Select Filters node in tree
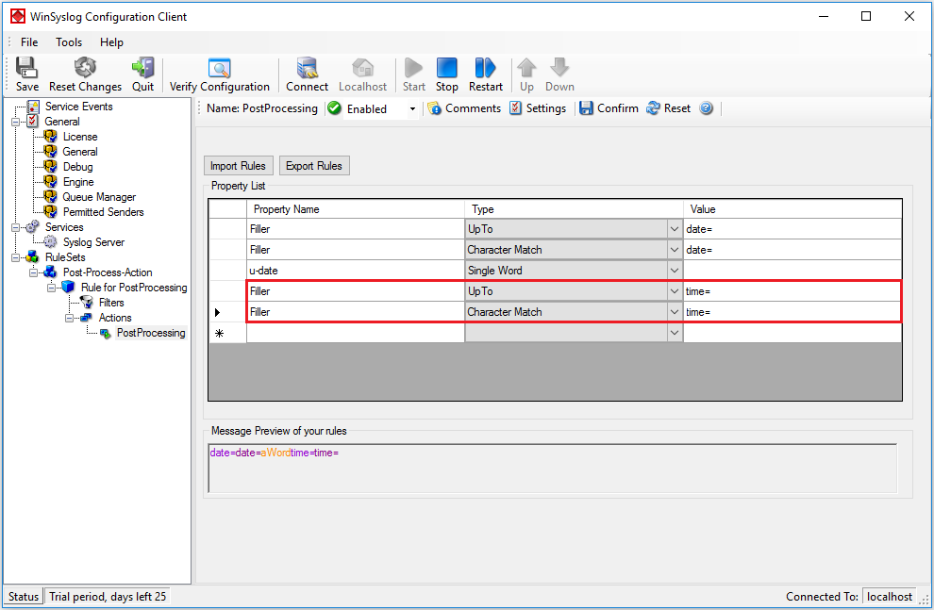Viewport: 934px width, 610px height. coord(110,303)
